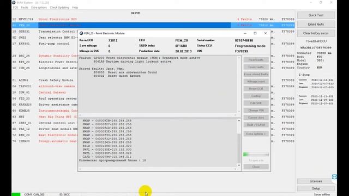Click Erase faults in FEM_20 dialog
This screenshot has width=349, height=196.
point(256,67)
